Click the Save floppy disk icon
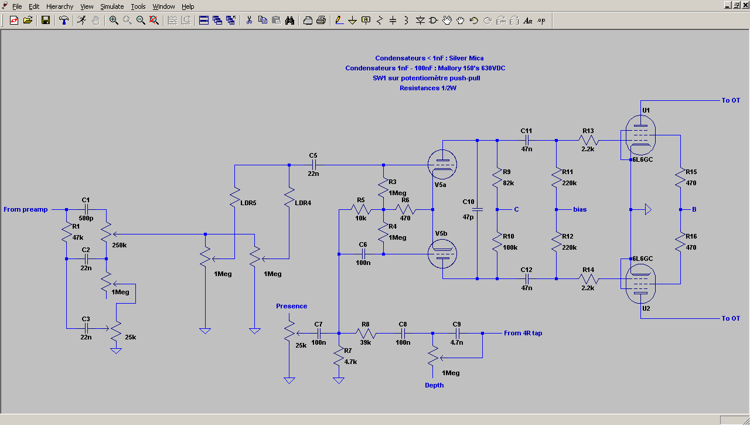 46,21
